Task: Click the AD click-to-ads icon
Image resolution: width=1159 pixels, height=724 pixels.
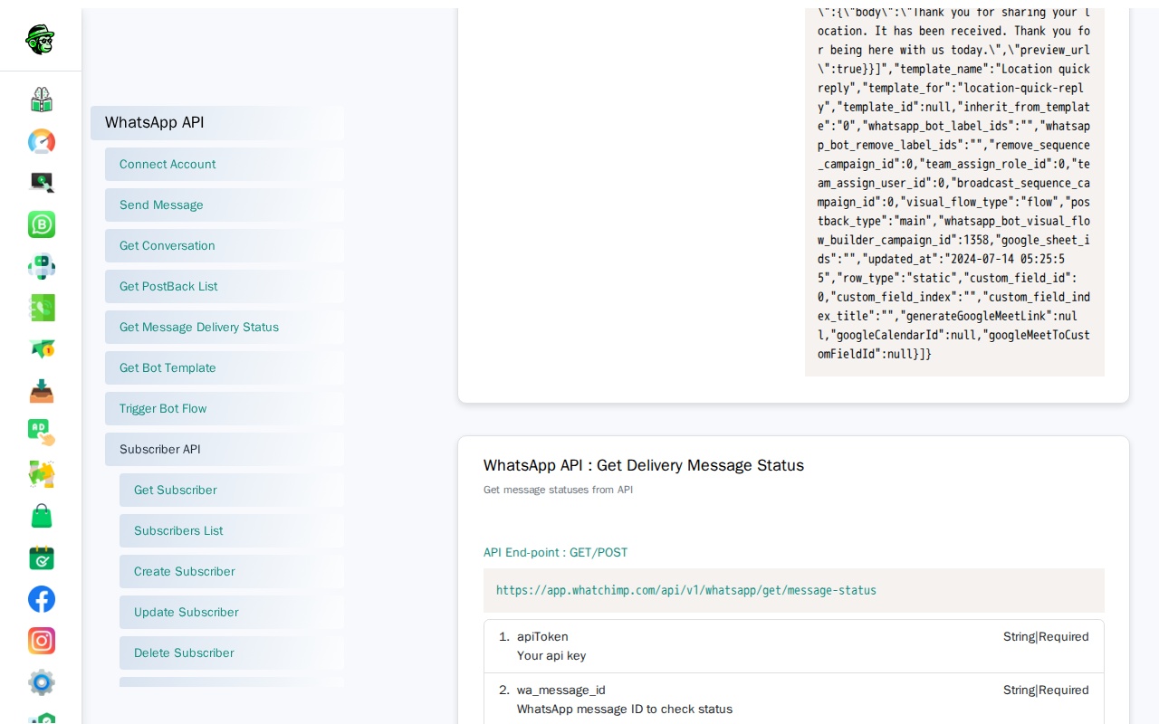Action: [42, 433]
